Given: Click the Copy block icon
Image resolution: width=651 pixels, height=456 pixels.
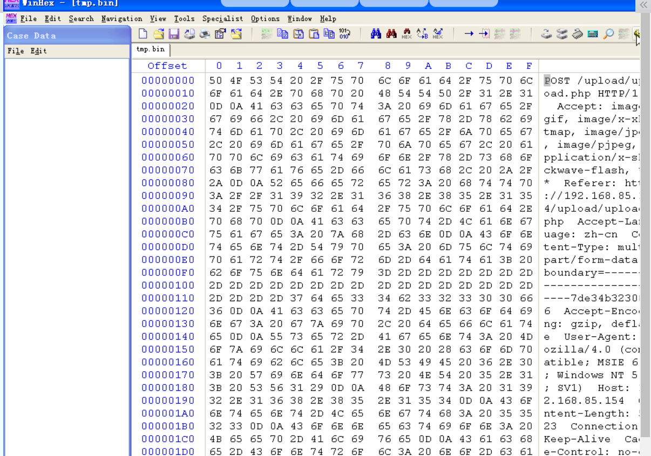Looking at the screenshot, I should tap(282, 34).
